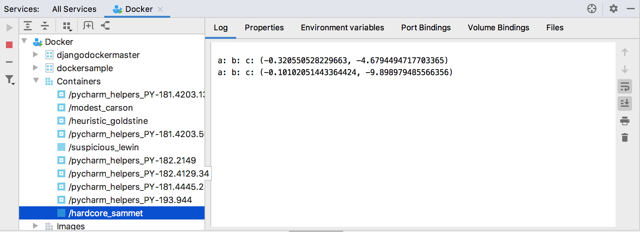640x232 pixels.
Task: Click the /modest_carson container status icon
Action: click(61, 107)
